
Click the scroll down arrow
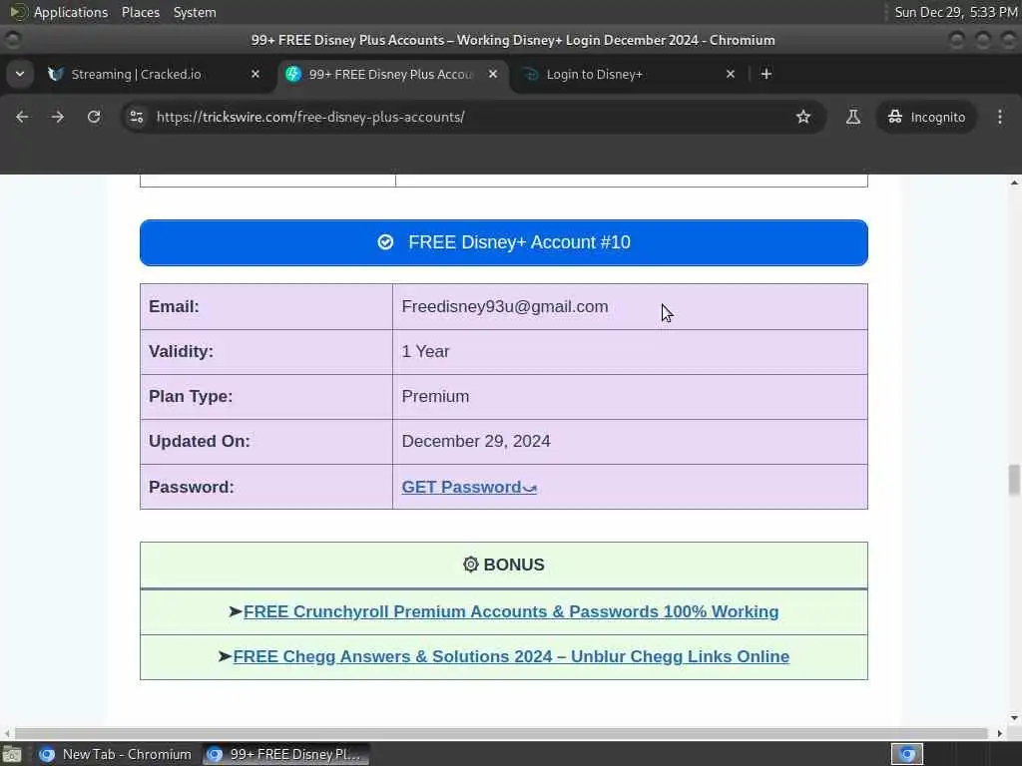click(x=1014, y=718)
